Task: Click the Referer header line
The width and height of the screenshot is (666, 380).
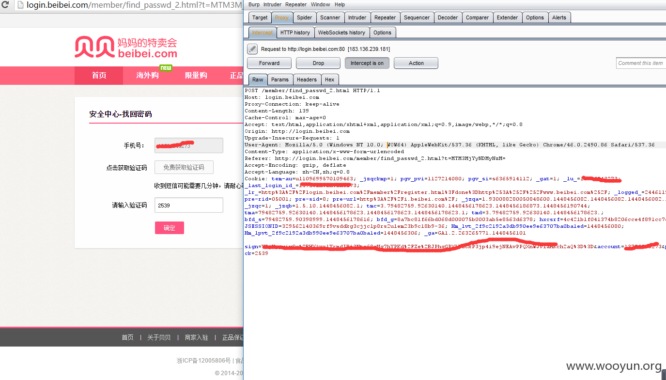Action: click(x=375, y=158)
